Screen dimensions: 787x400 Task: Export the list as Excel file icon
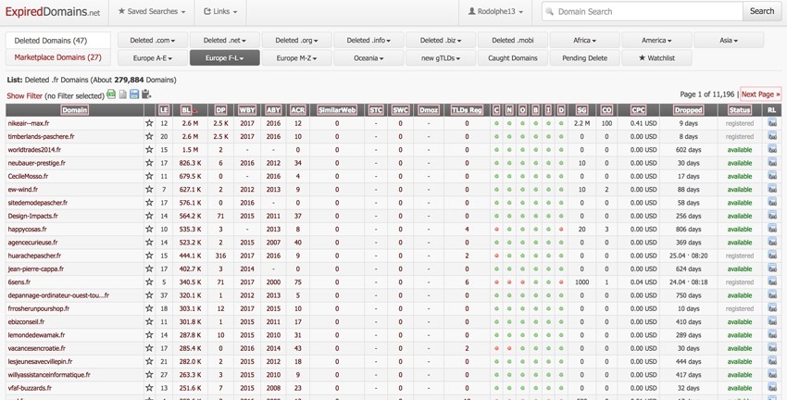click(x=111, y=94)
